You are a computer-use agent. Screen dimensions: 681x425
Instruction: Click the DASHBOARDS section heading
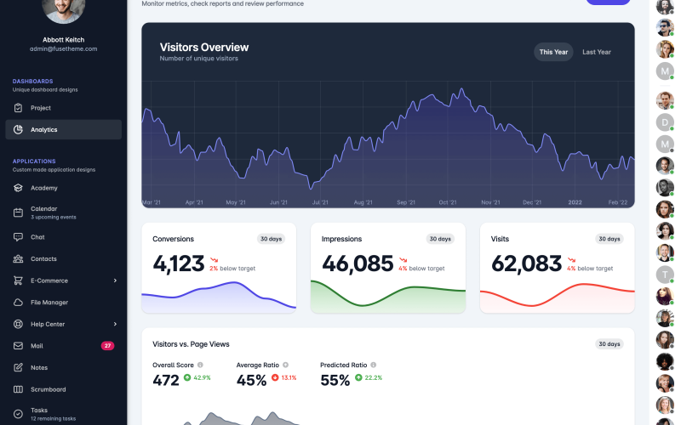click(x=32, y=81)
